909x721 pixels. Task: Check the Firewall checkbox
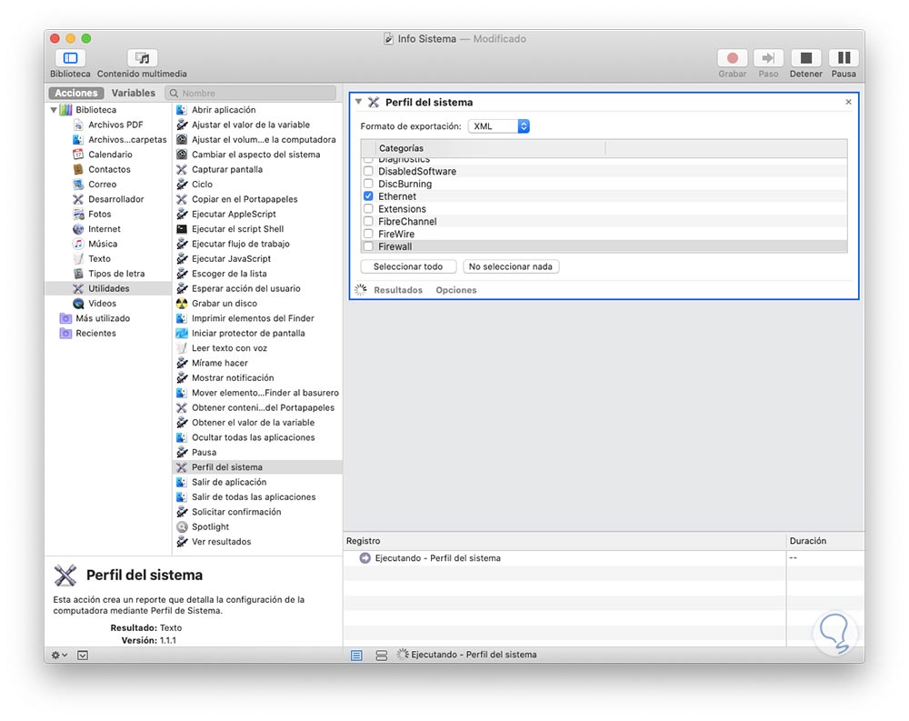pyautogui.click(x=368, y=246)
